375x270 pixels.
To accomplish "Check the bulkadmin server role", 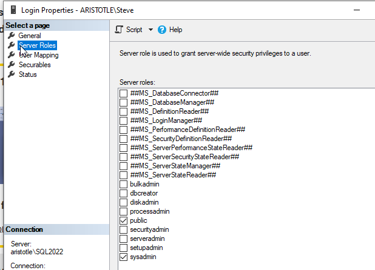I will (x=124, y=184).
